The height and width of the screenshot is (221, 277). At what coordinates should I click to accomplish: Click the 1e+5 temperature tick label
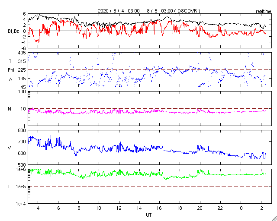pos(21,186)
